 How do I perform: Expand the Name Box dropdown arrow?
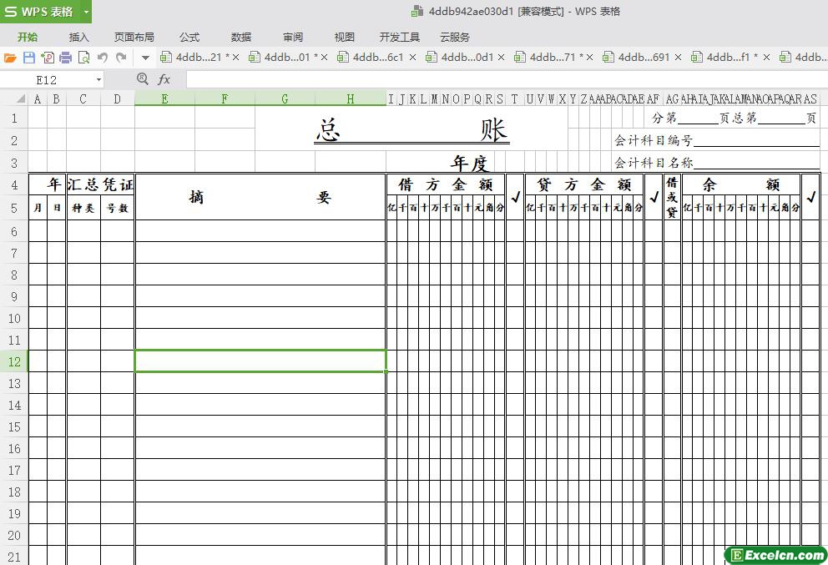(98, 80)
